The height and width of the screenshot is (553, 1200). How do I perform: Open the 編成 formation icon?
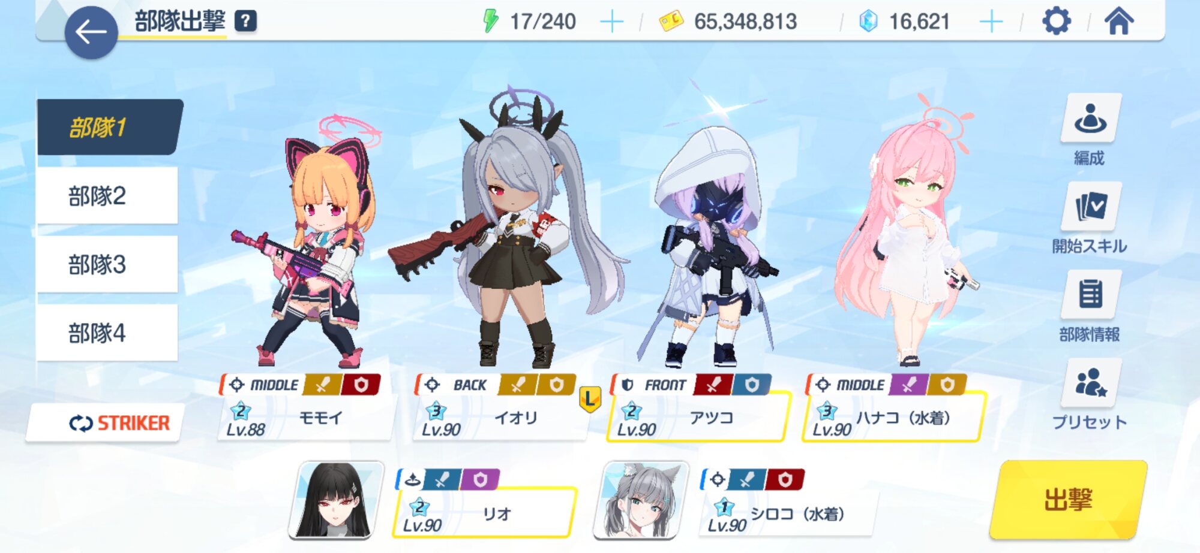(x=1090, y=118)
